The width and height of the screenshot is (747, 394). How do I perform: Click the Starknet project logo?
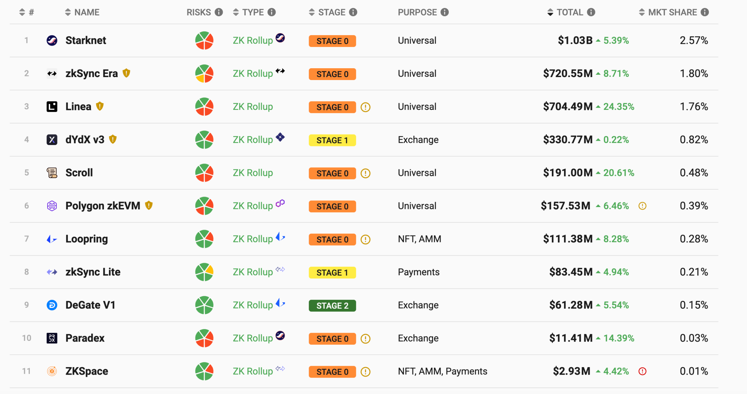tap(52, 40)
